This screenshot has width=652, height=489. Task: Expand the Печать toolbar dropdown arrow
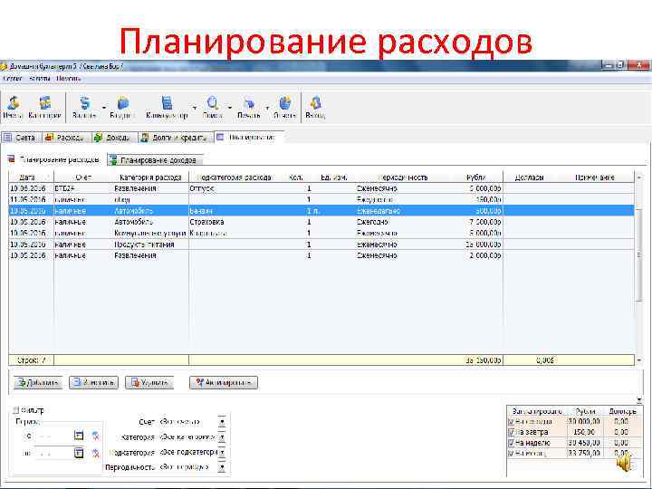coord(267,108)
